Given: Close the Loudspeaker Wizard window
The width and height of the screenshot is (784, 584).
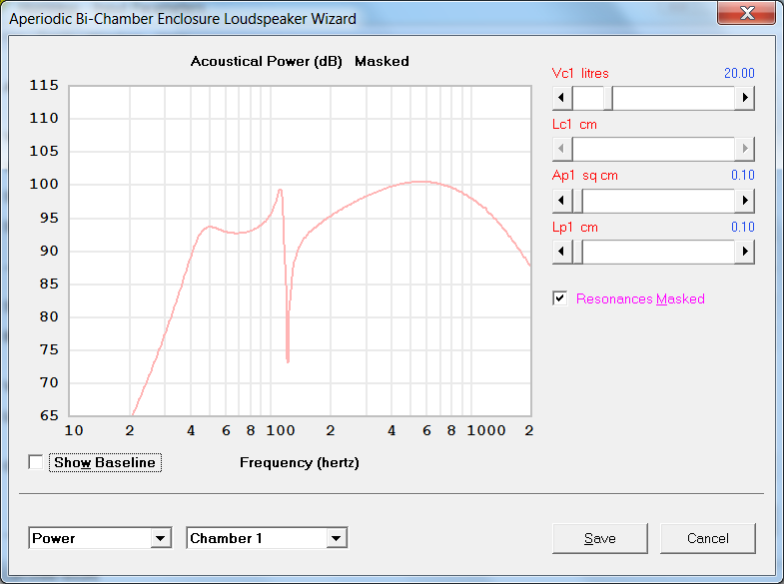Looking at the screenshot, I should pyautogui.click(x=746, y=13).
